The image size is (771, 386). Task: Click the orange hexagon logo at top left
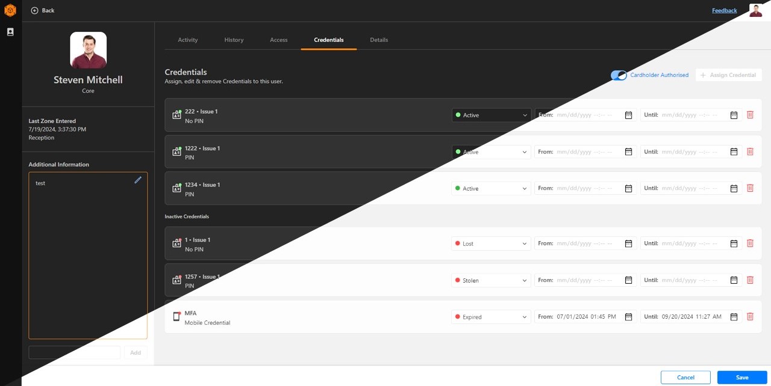(x=10, y=10)
